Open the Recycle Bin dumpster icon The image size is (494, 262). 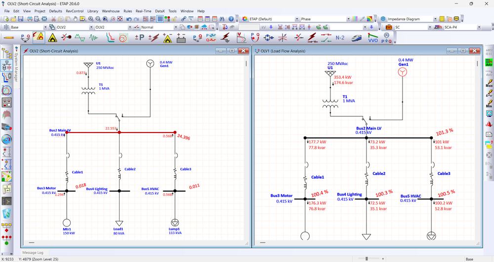(x=6, y=213)
